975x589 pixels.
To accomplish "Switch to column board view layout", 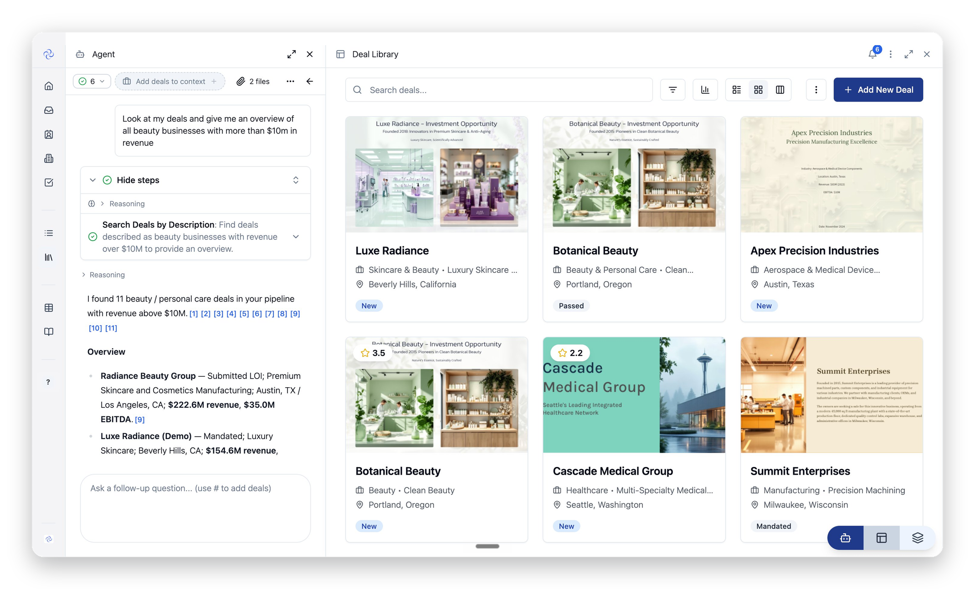I will click(780, 90).
